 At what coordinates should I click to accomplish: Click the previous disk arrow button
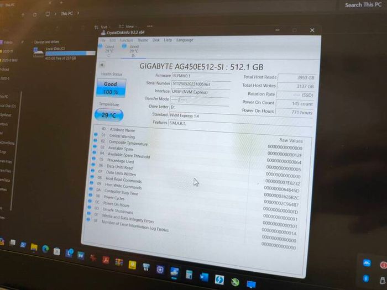(102, 65)
